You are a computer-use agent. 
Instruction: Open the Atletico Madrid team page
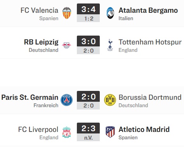tap(144, 130)
